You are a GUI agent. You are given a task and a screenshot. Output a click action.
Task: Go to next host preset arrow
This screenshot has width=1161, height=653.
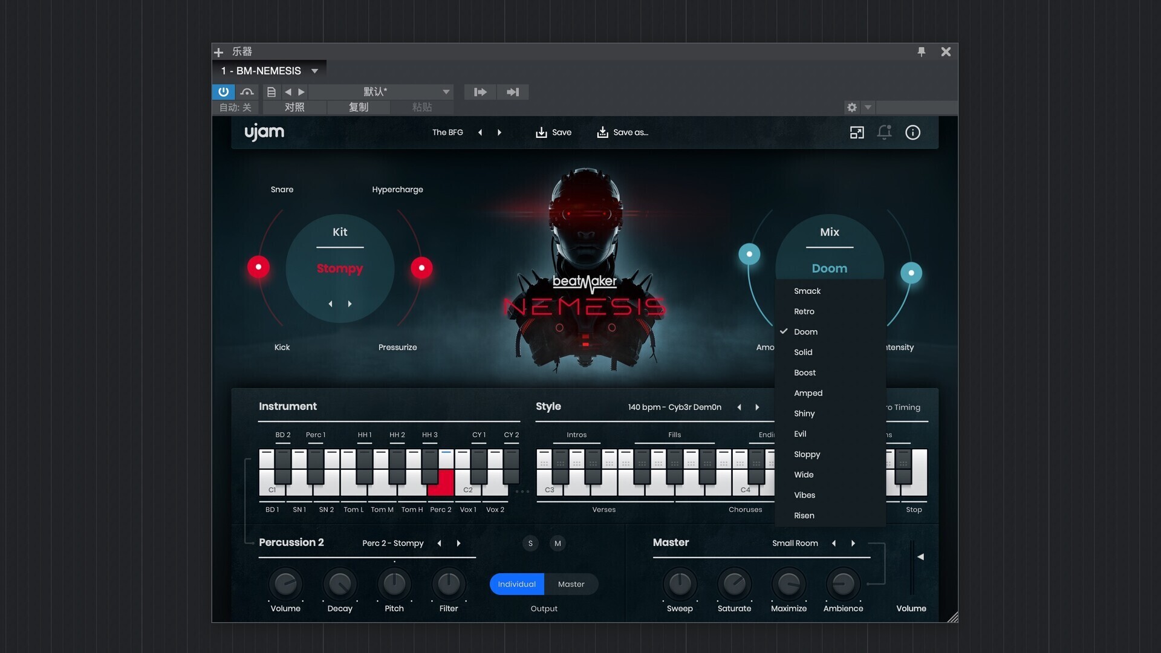coord(301,92)
